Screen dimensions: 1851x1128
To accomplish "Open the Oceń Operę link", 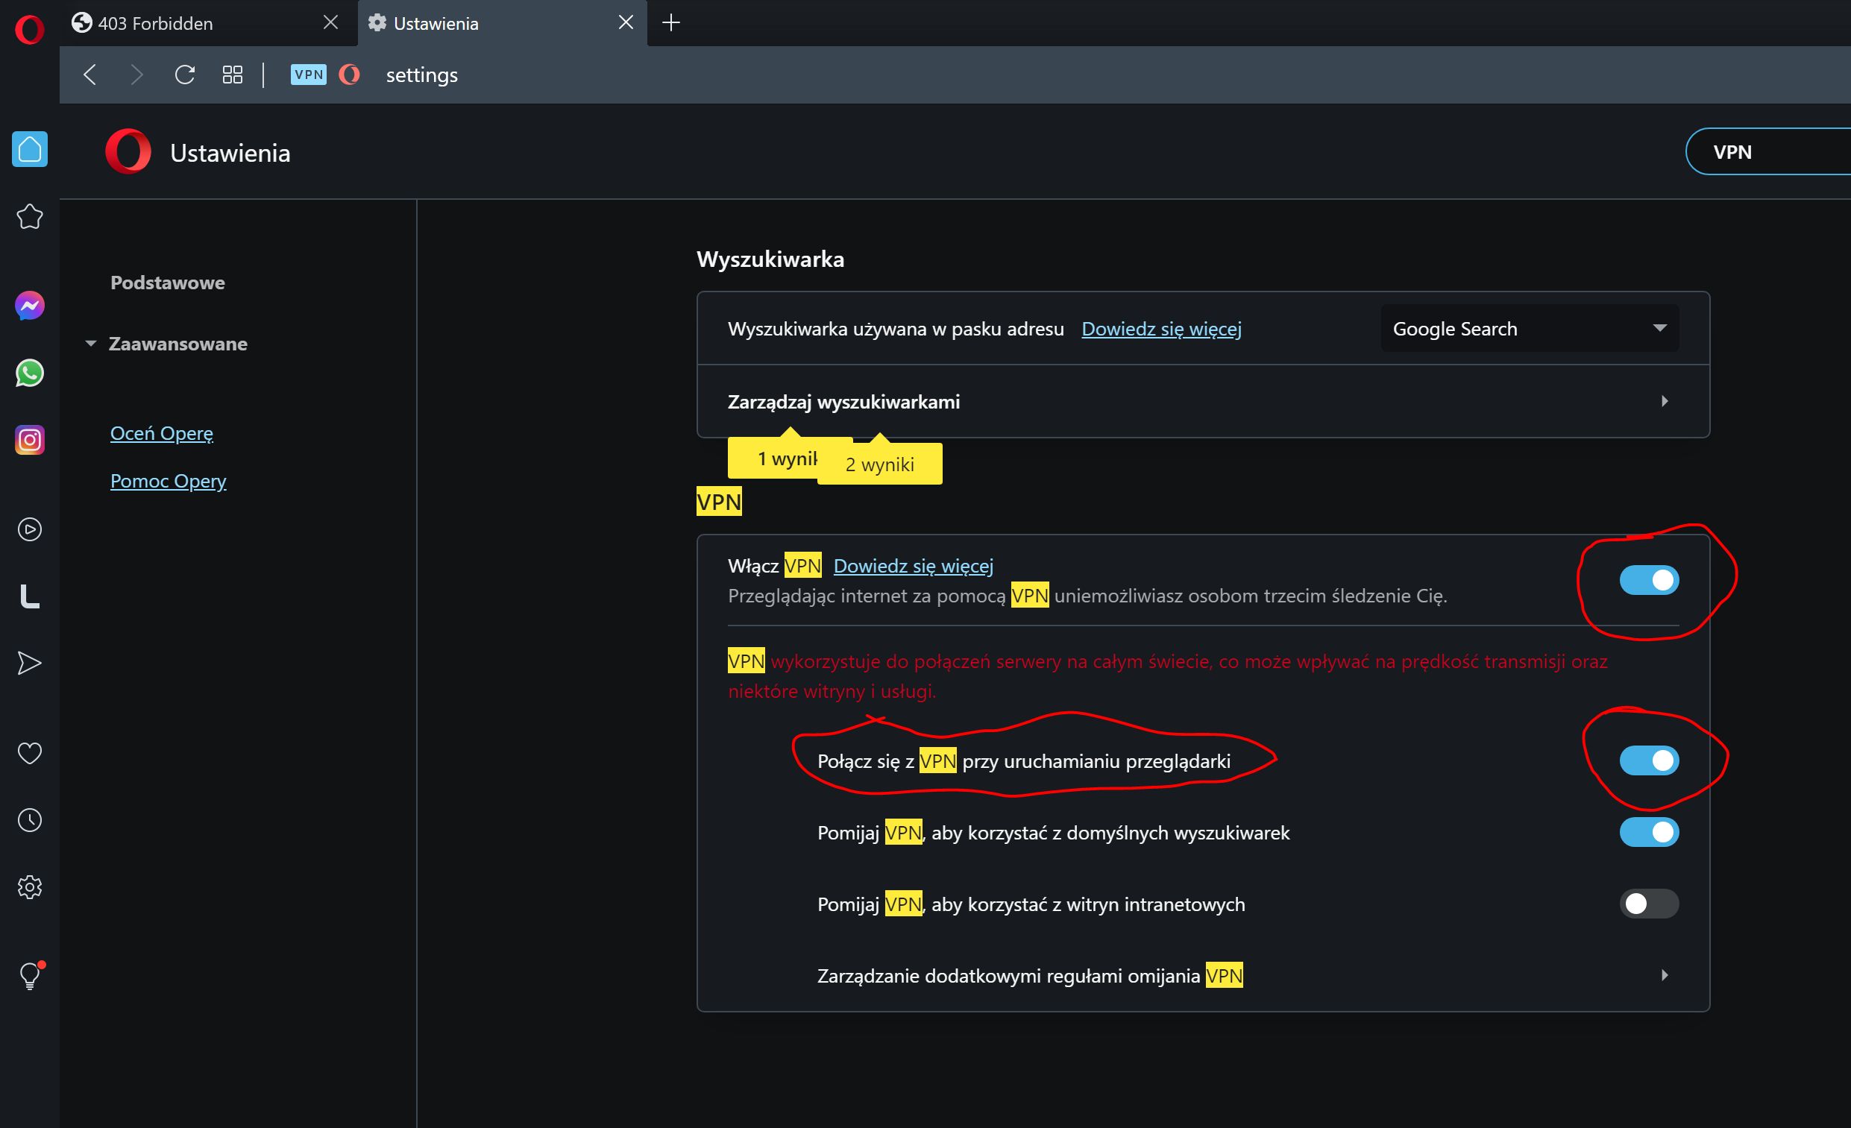I will click(x=162, y=433).
